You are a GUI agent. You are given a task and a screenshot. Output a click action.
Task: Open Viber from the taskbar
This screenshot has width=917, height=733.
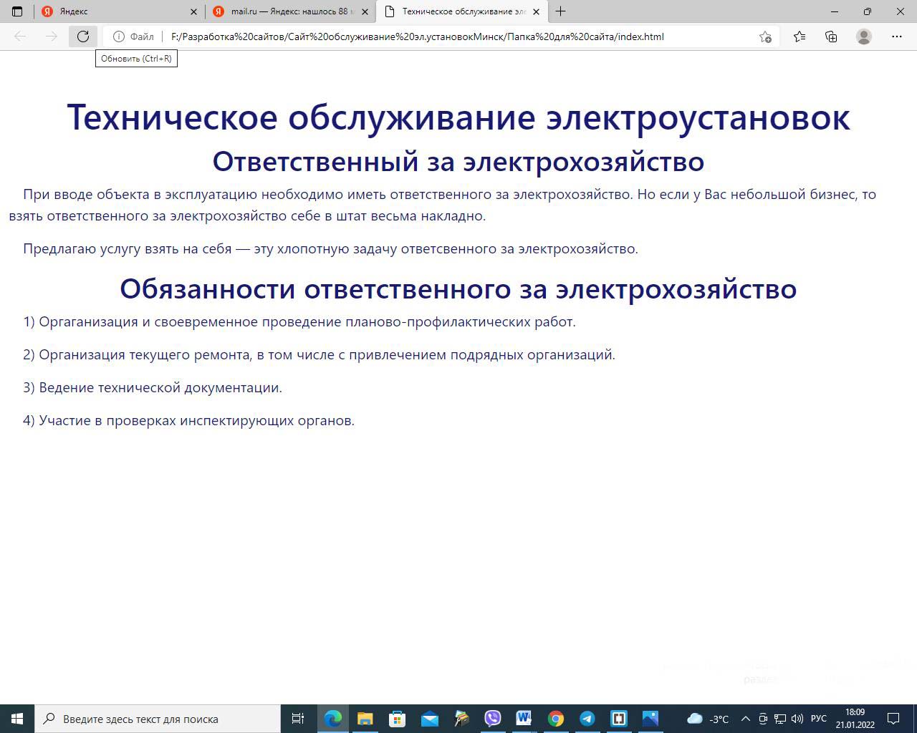[x=493, y=719]
